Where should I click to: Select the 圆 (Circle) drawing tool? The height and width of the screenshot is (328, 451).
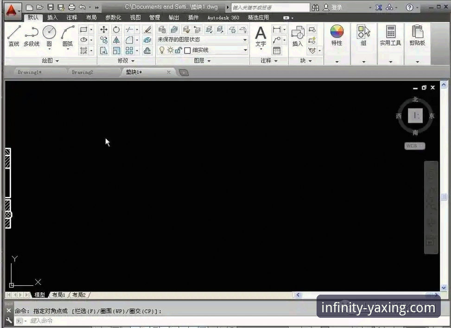[49, 35]
